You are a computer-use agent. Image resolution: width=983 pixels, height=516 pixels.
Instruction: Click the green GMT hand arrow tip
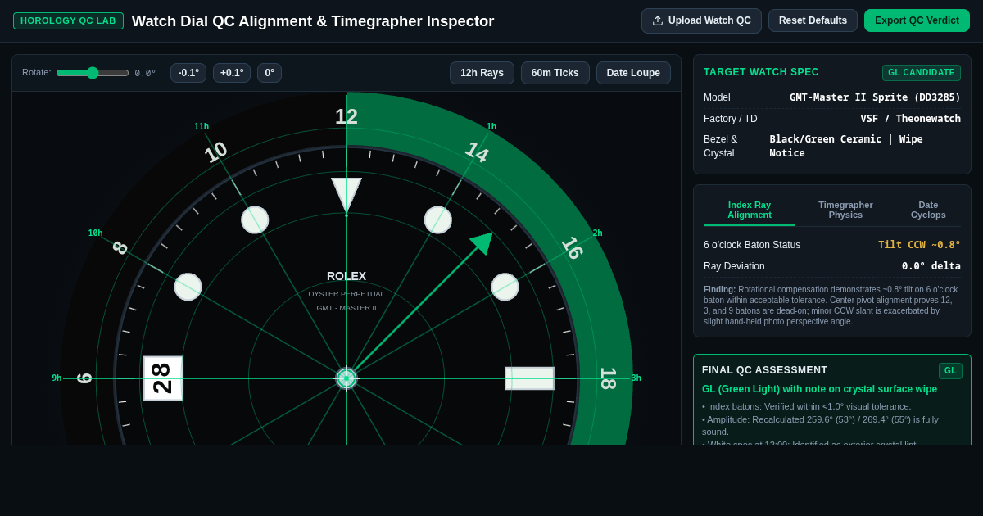click(x=482, y=242)
